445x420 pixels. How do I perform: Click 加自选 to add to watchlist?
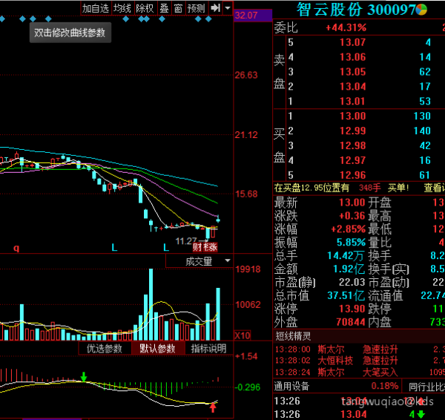click(96, 8)
